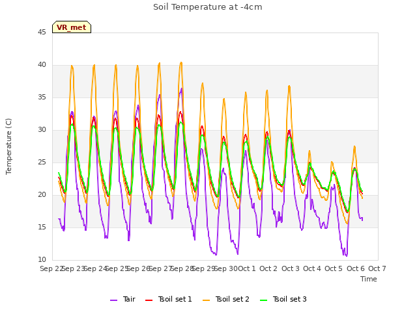The height and width of the screenshot is (312, 417).
Task: Click the Oct 1 x-axis tick label
Action: (247, 268)
